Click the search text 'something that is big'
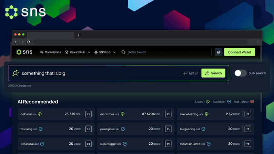 tap(44, 73)
